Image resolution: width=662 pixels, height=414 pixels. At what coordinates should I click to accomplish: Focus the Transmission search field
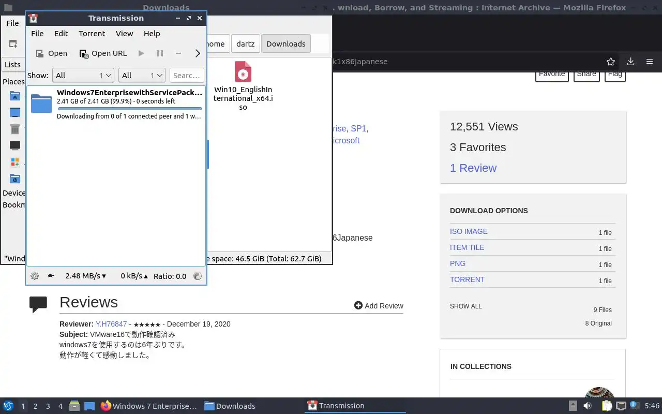point(187,76)
